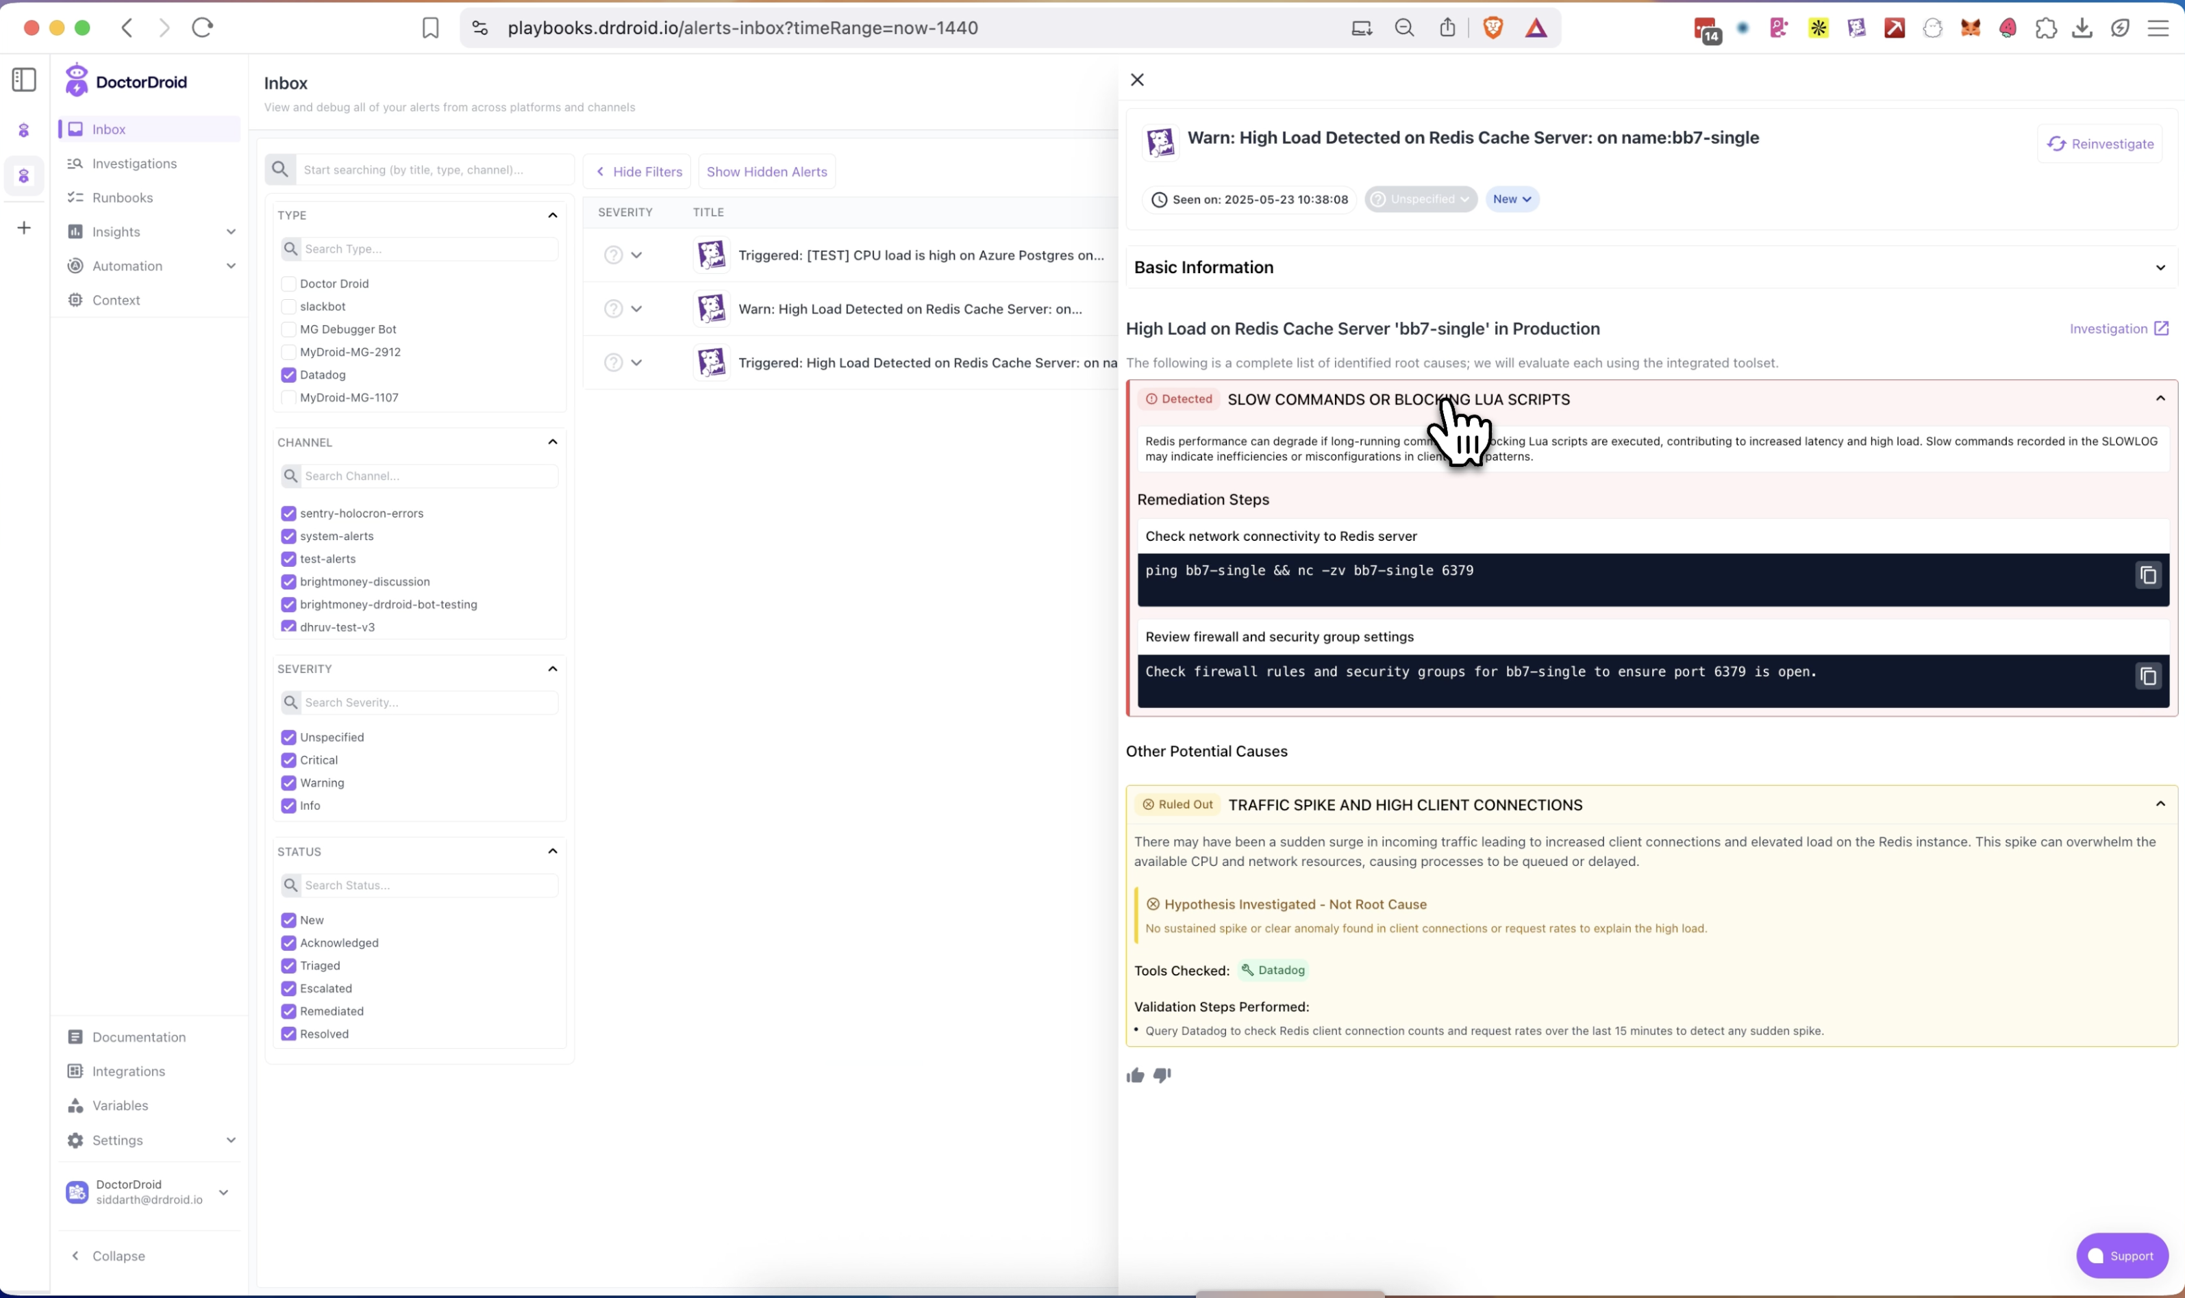
Task: Toggle MG Debugger Bot filter
Action: [288, 329]
